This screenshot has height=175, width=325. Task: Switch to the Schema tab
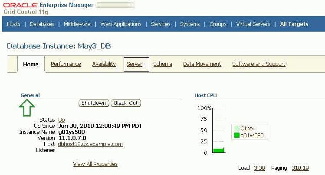163,64
